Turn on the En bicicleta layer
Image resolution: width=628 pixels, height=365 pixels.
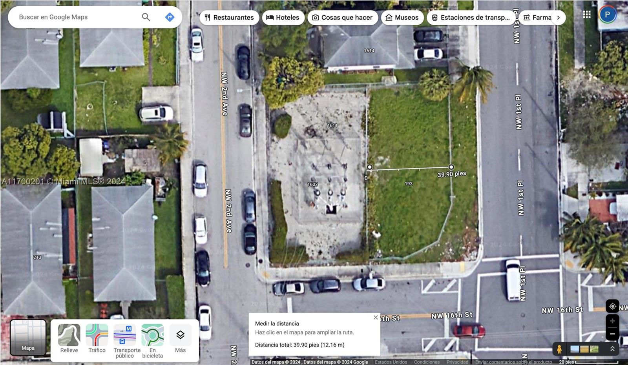pos(153,341)
